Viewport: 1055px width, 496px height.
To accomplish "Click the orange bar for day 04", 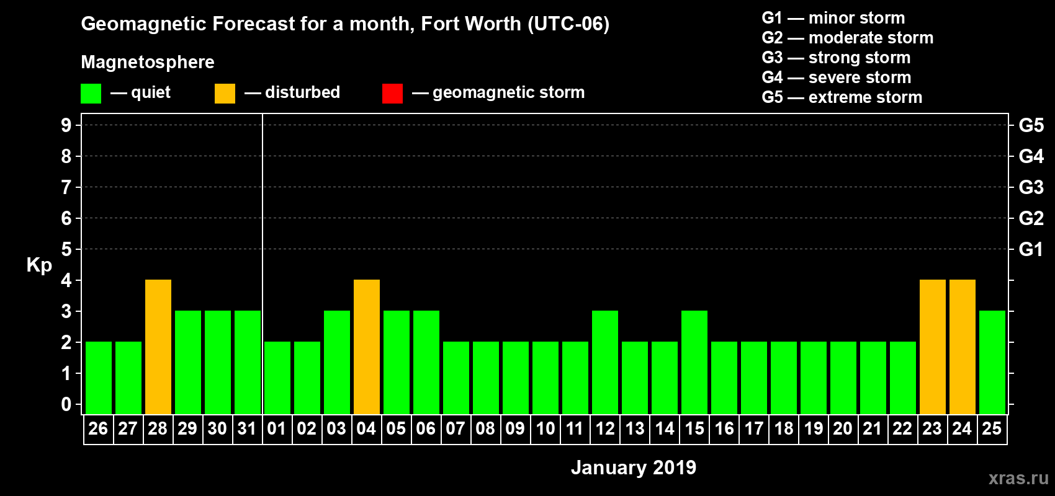I will [367, 347].
